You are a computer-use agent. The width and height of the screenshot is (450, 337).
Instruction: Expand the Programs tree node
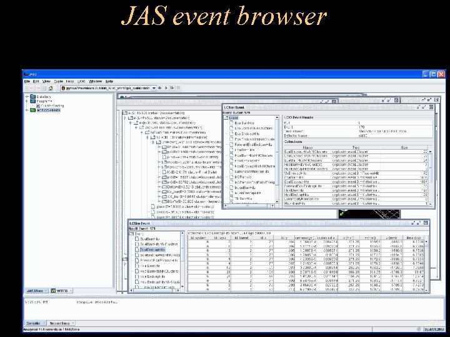[x=27, y=101]
